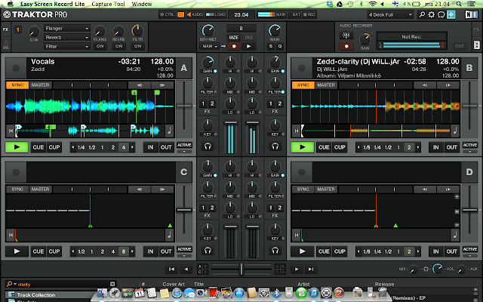Select loop recorder SIZE tab
483x302 pixels.
point(234,37)
